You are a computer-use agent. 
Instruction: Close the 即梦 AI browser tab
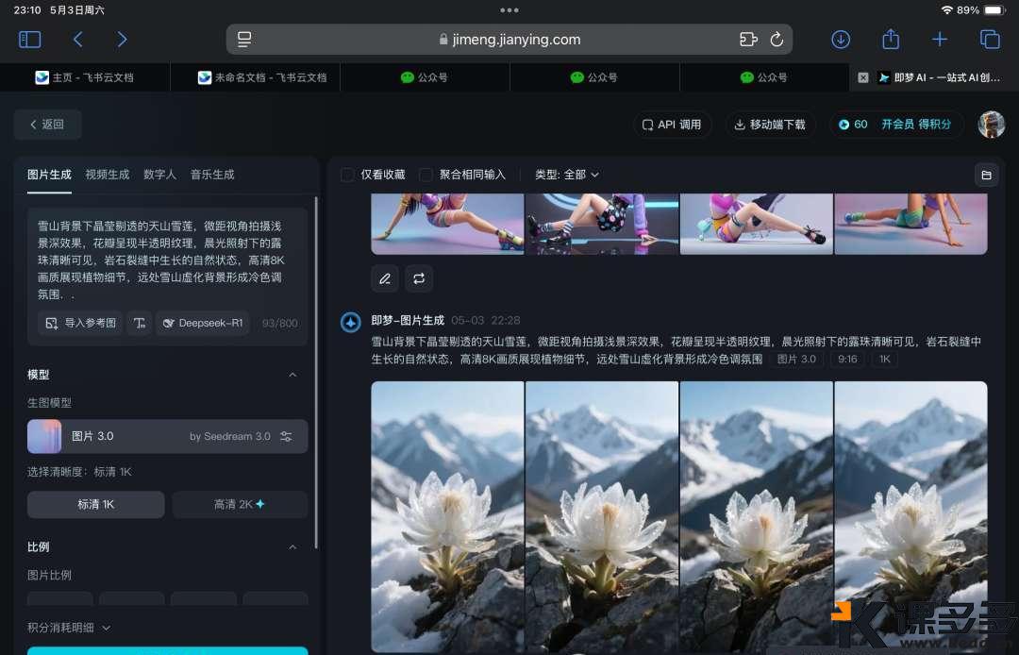point(863,77)
